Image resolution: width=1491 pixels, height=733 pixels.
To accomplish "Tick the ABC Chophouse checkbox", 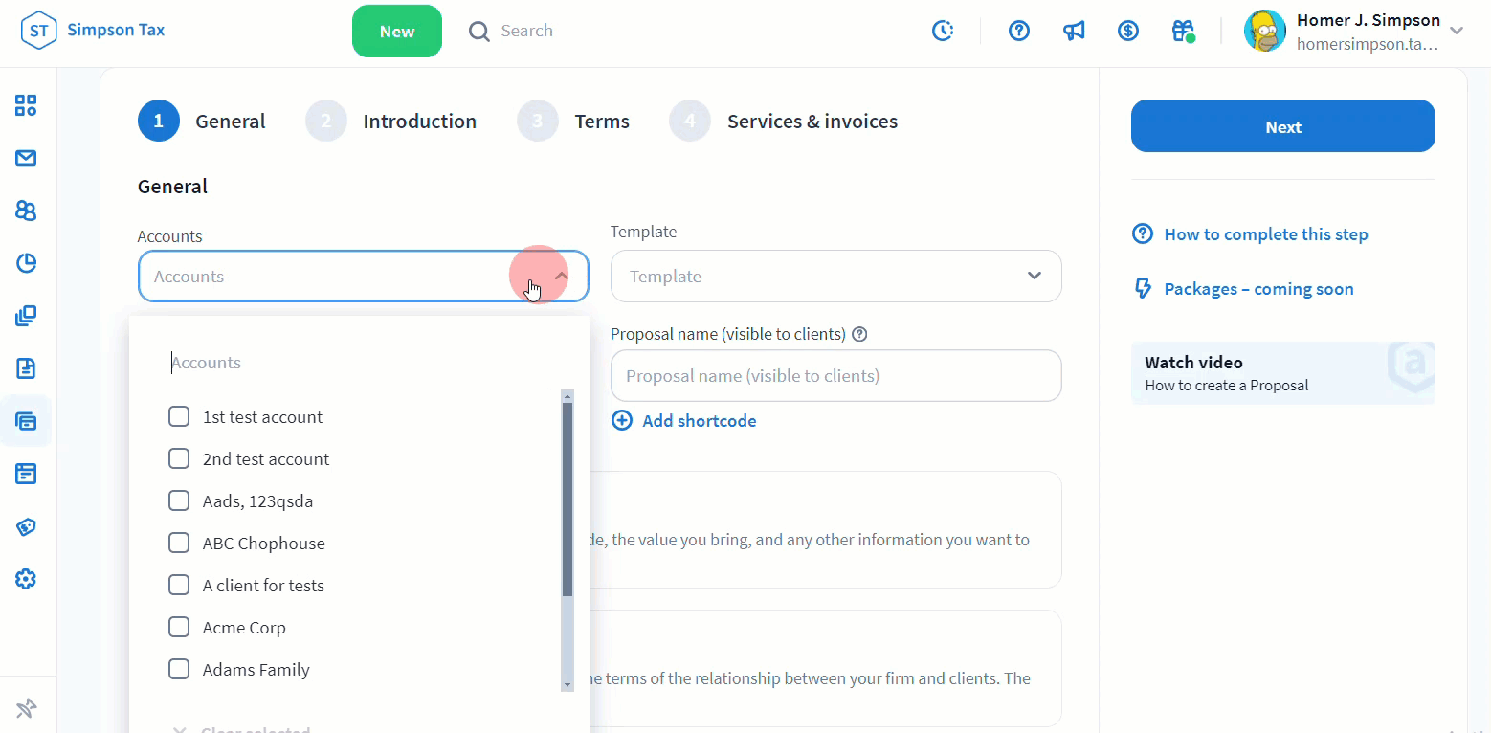I will [x=179, y=544].
